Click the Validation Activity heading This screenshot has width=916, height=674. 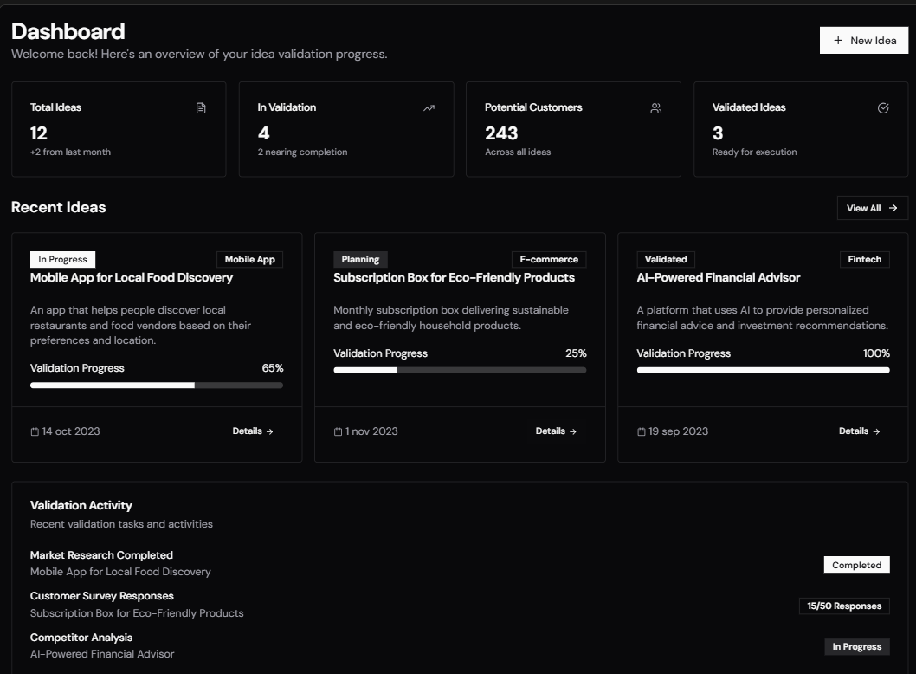(81, 506)
